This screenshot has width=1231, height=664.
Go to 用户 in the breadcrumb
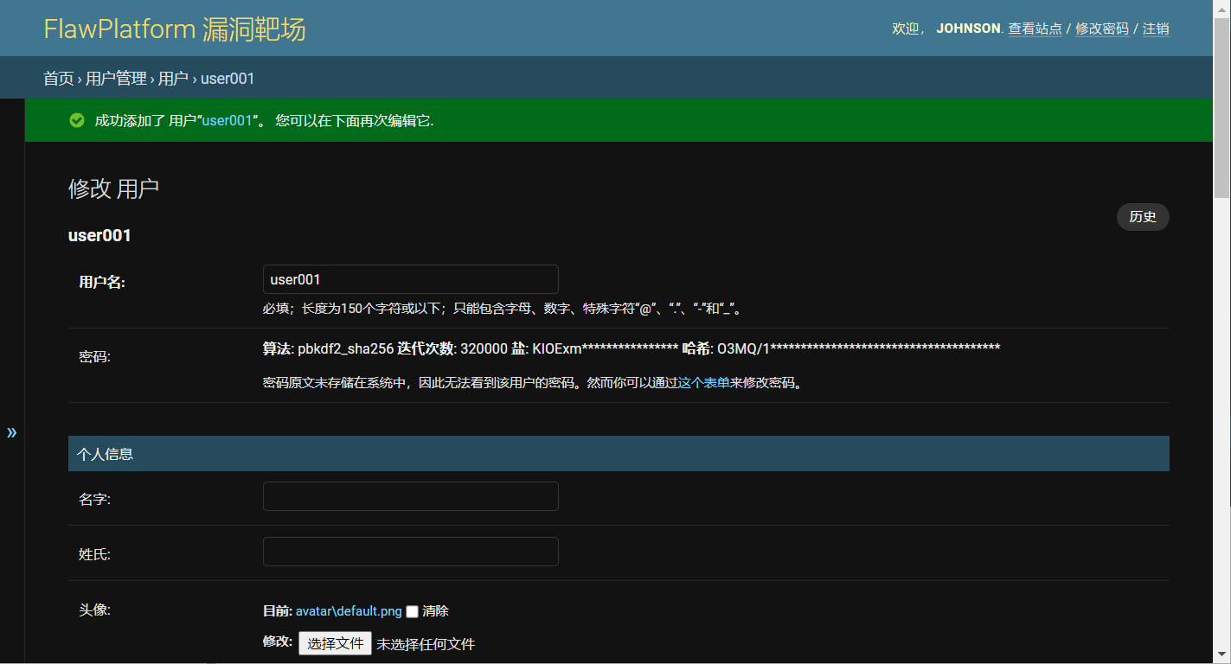173,79
